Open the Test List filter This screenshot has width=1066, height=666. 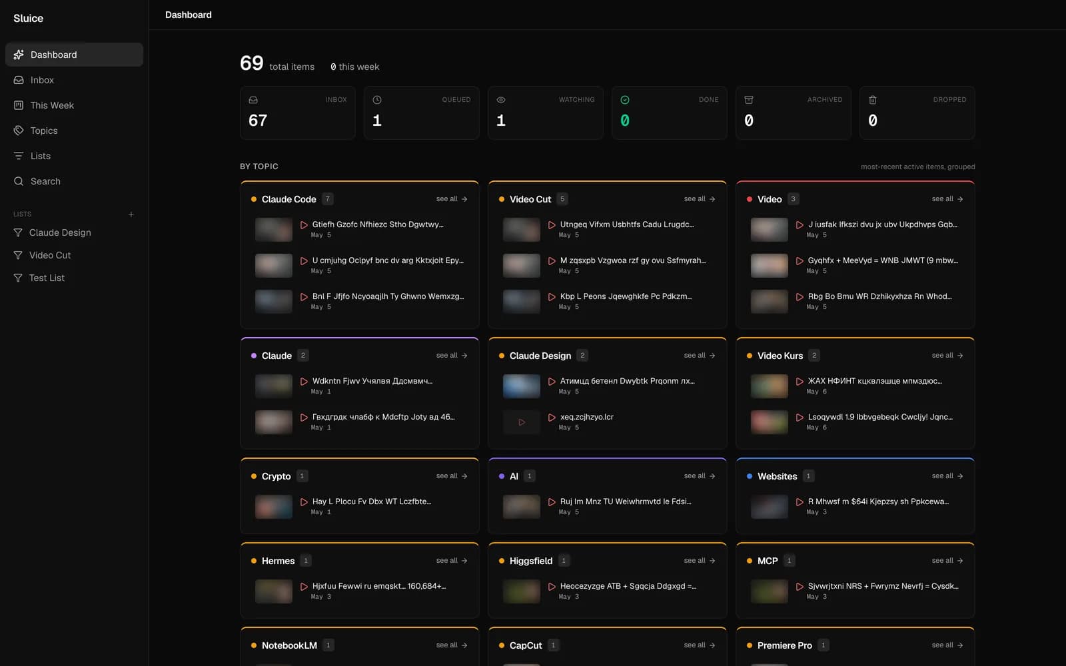pos(74,278)
